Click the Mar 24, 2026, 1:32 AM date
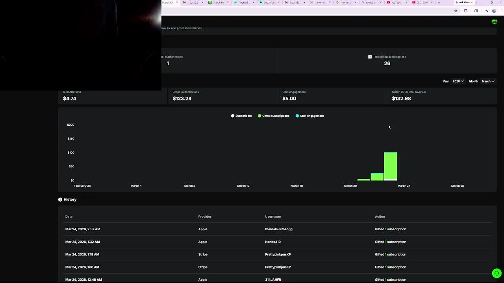The width and height of the screenshot is (504, 283). [x=83, y=242]
